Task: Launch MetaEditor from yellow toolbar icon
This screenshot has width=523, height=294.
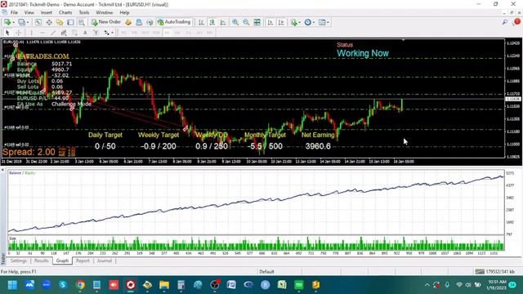Action: pos(128,22)
